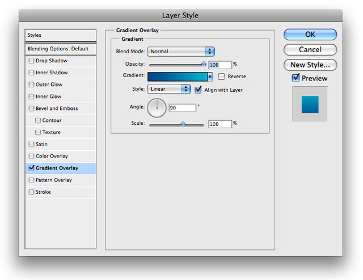Select the Drop Shadow label
The width and height of the screenshot is (363, 280).
pos(52,61)
